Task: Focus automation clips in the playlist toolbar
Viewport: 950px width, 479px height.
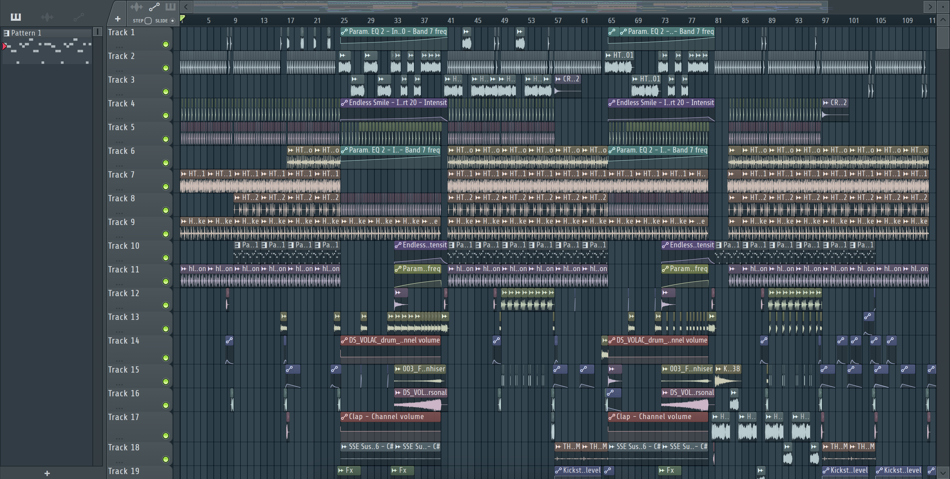Action: point(154,7)
